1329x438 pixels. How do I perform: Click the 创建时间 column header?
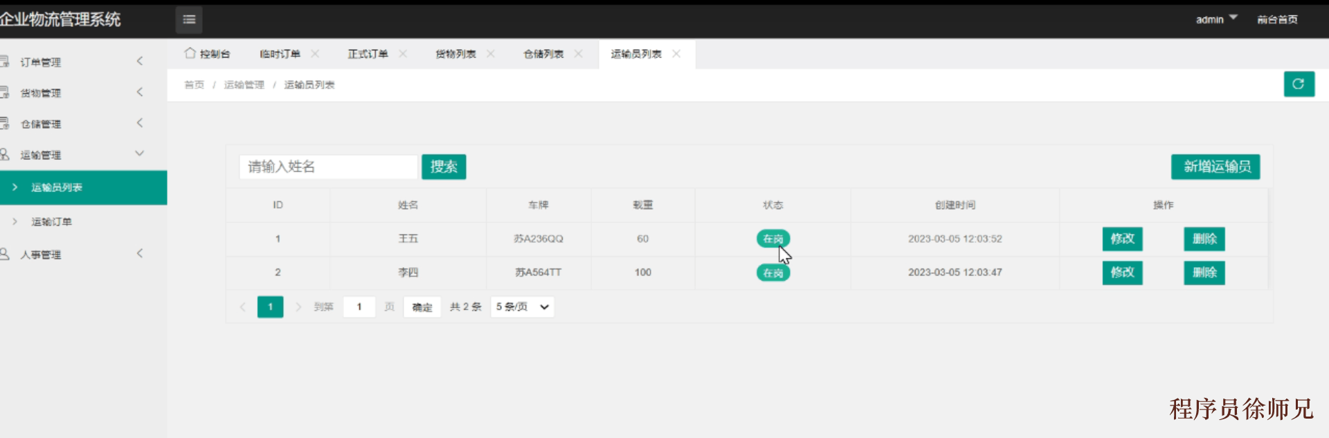click(x=955, y=205)
